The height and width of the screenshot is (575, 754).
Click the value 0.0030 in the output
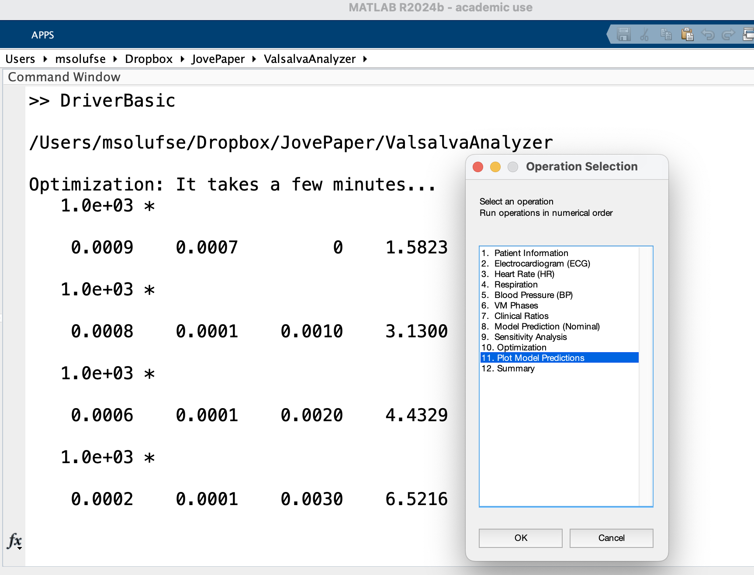point(312,499)
